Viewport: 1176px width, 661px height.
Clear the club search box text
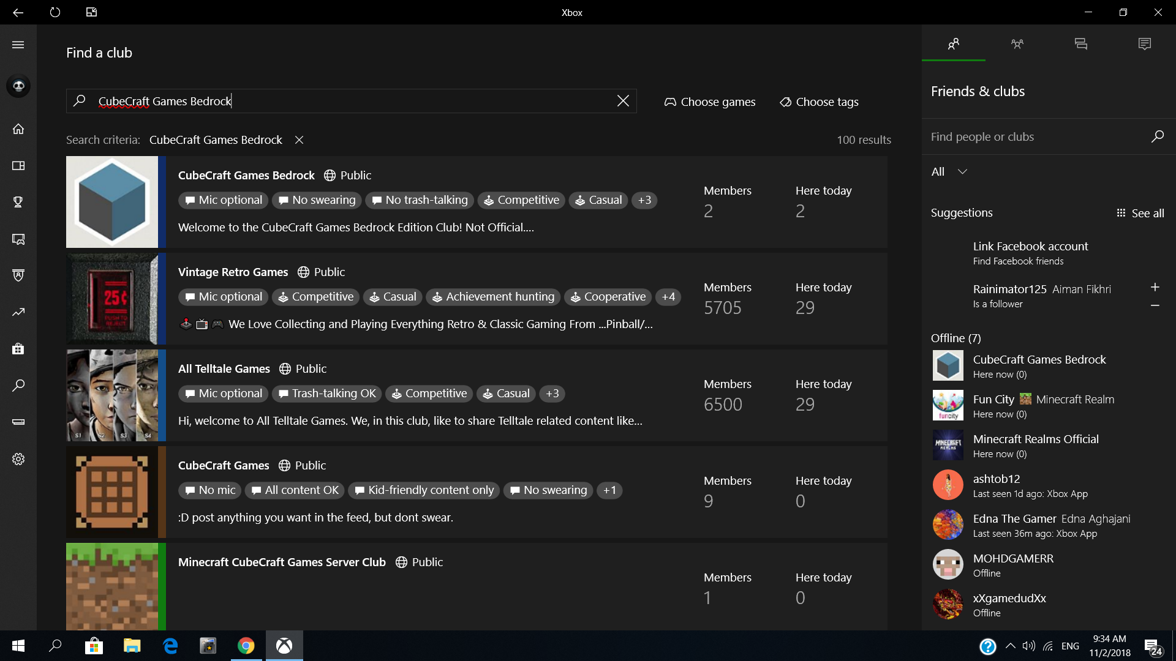click(623, 101)
